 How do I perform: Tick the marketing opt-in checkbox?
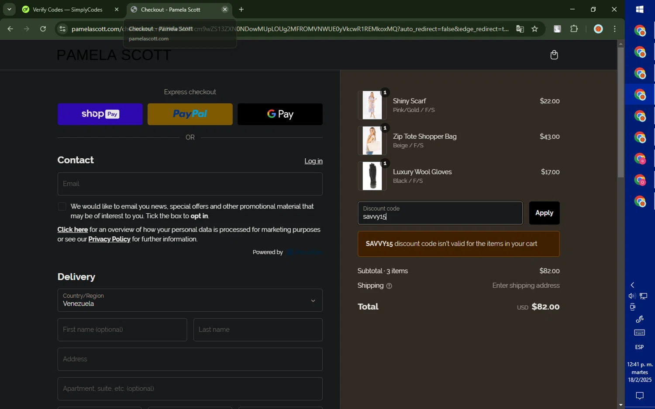(62, 207)
